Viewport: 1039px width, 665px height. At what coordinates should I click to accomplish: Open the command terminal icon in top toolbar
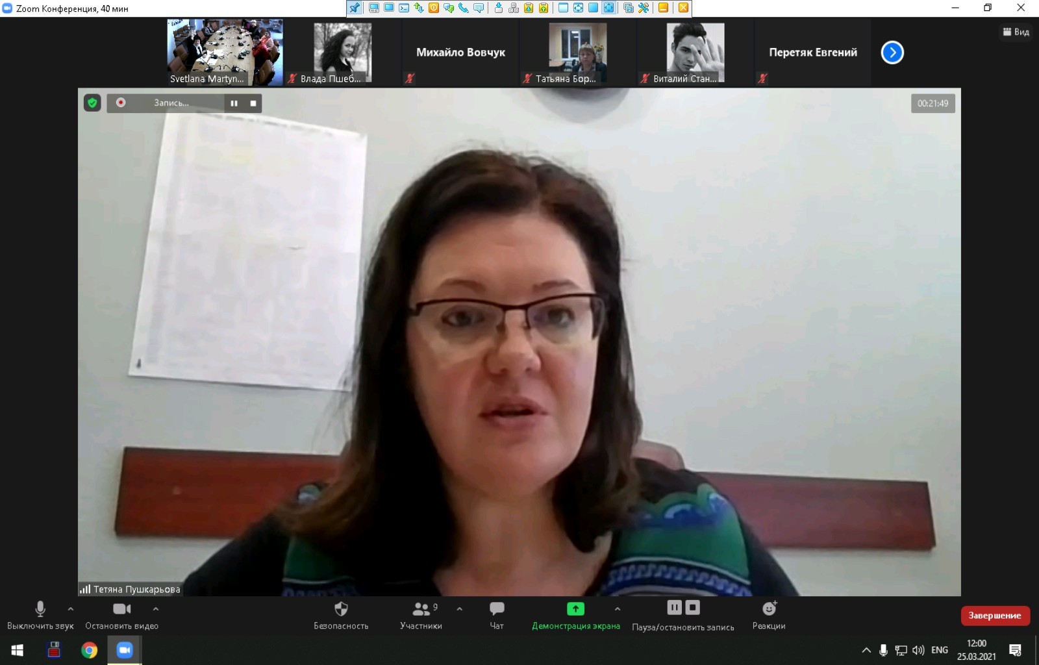coord(404,8)
